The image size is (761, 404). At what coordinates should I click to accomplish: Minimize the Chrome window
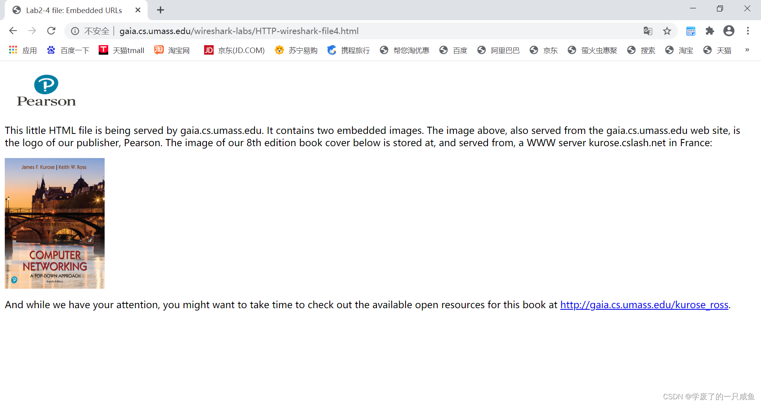[693, 9]
